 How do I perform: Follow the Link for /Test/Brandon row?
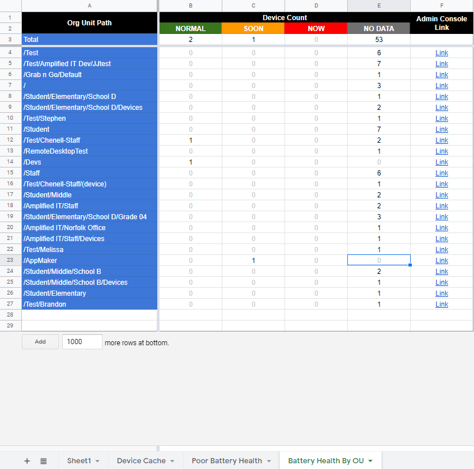click(x=442, y=304)
